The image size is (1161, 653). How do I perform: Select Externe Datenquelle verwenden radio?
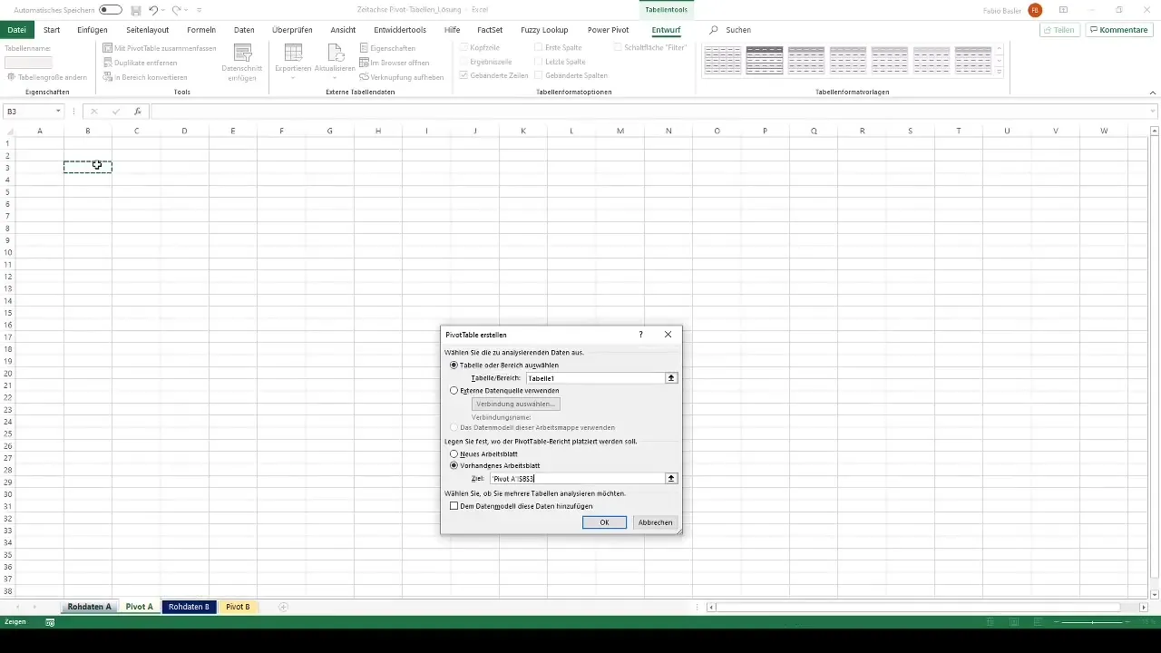(454, 390)
